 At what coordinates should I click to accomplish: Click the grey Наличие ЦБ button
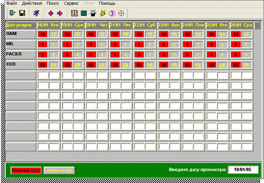tap(59, 170)
